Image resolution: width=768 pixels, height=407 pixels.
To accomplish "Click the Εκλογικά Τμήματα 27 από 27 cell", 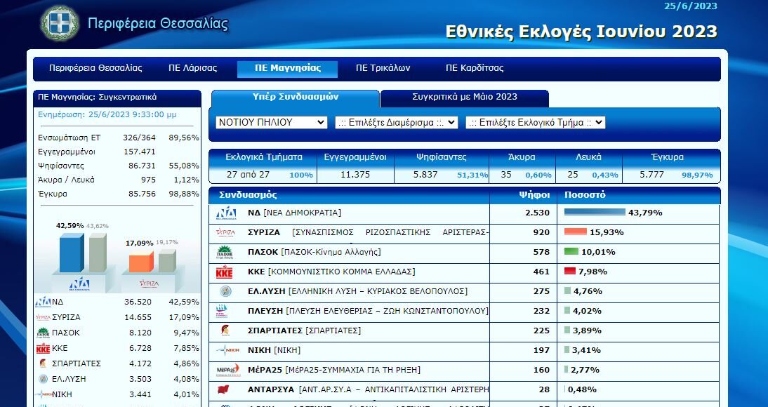I will [x=263, y=166].
